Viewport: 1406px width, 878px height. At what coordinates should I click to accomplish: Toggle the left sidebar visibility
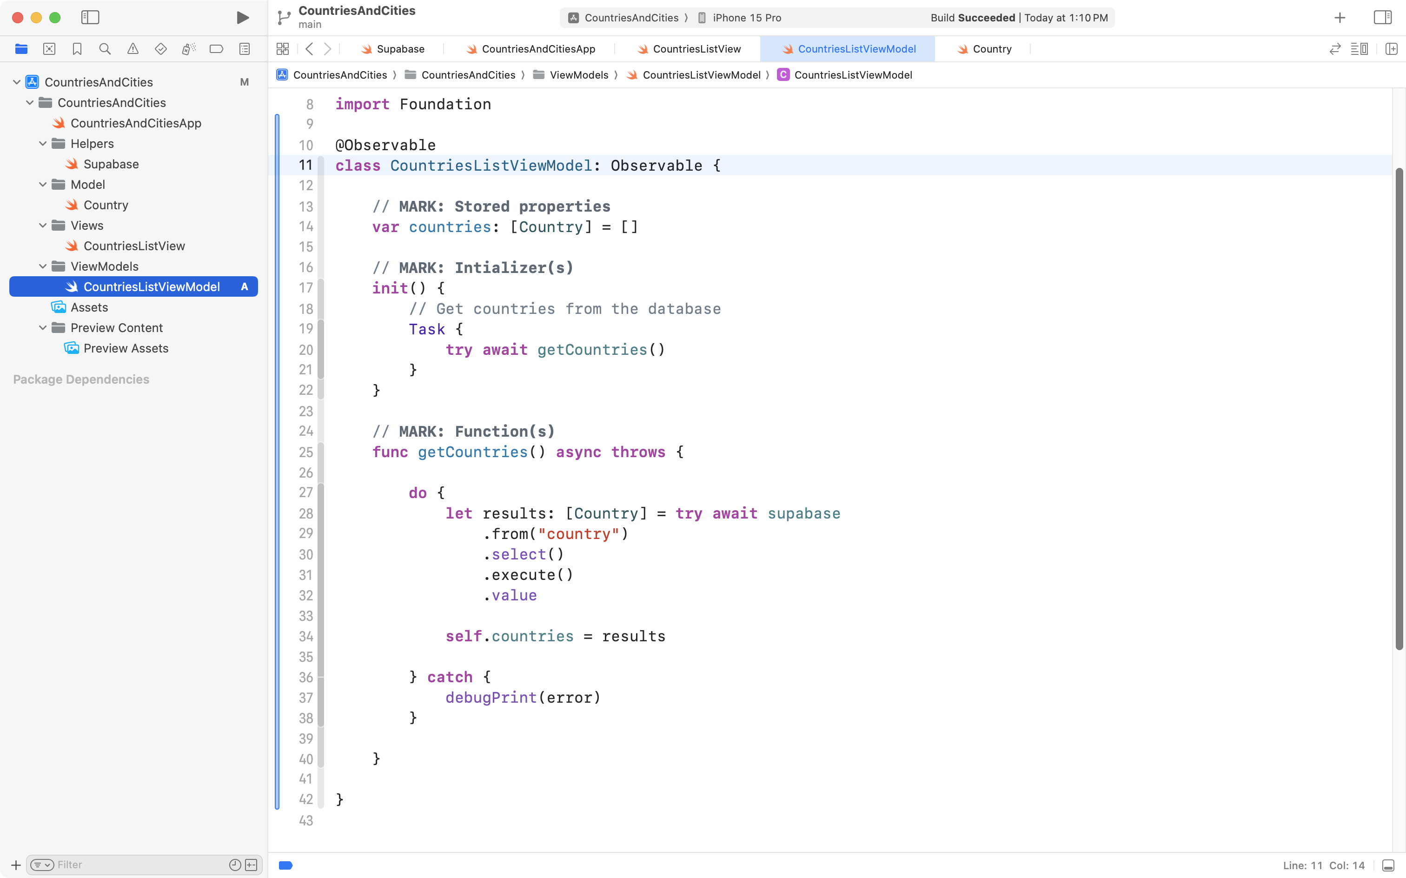pos(91,17)
